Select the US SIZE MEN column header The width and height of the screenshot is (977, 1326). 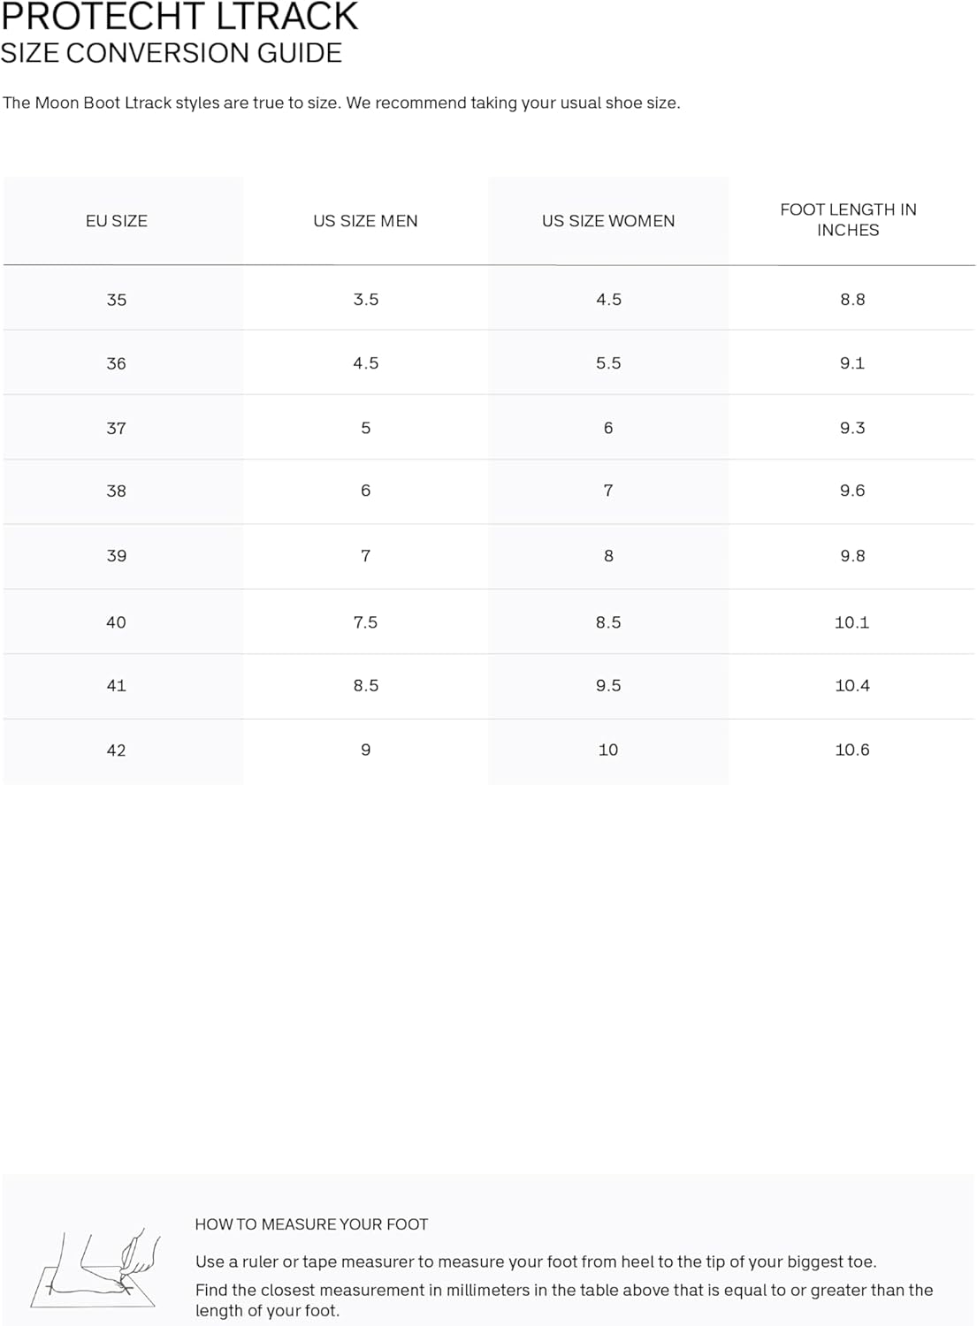click(x=365, y=221)
